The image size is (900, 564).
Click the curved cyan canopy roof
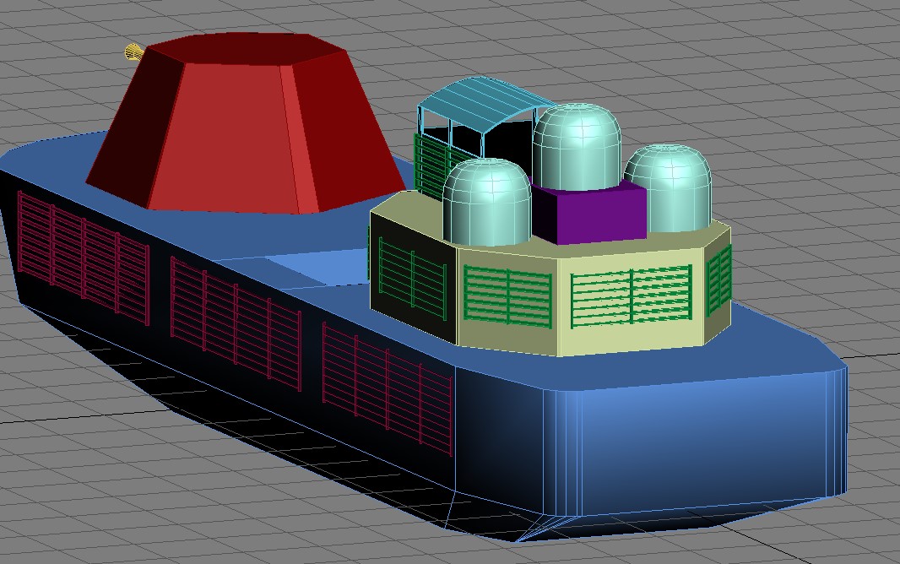pos(485,102)
